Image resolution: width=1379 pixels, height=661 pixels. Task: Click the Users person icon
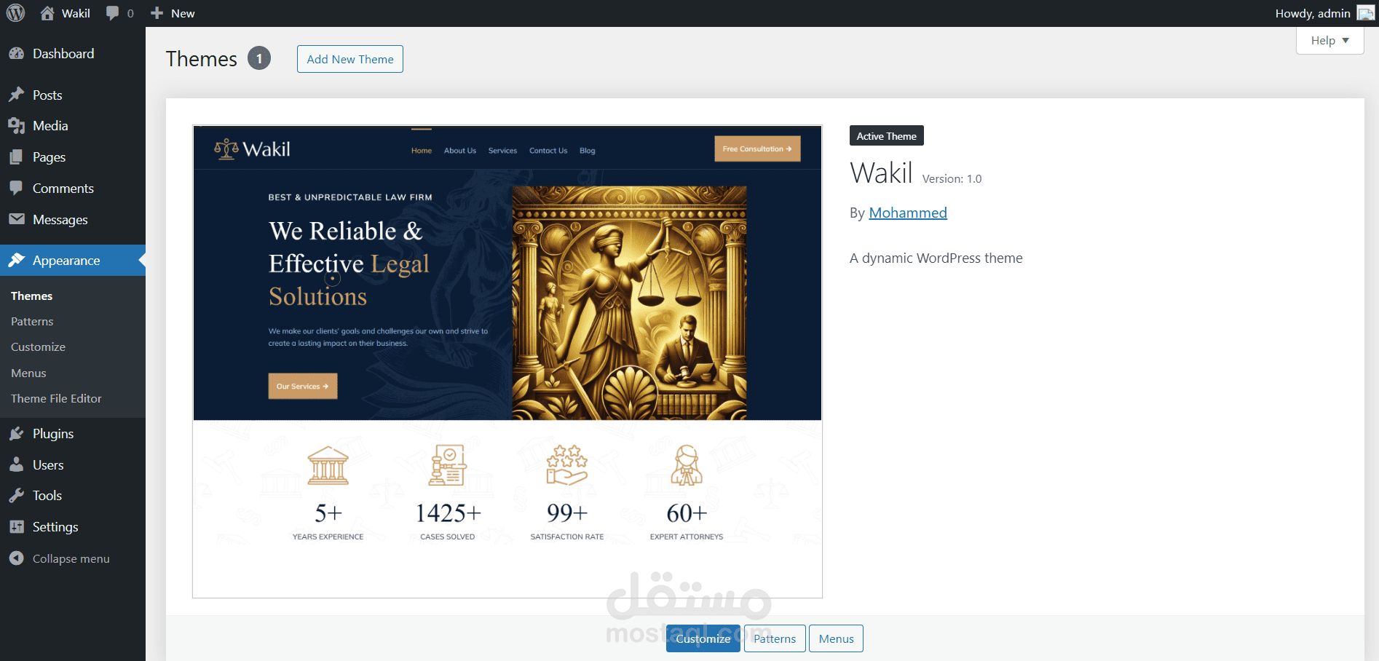point(17,464)
